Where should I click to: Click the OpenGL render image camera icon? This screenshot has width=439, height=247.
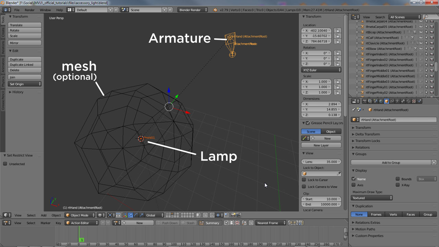[x=233, y=215]
